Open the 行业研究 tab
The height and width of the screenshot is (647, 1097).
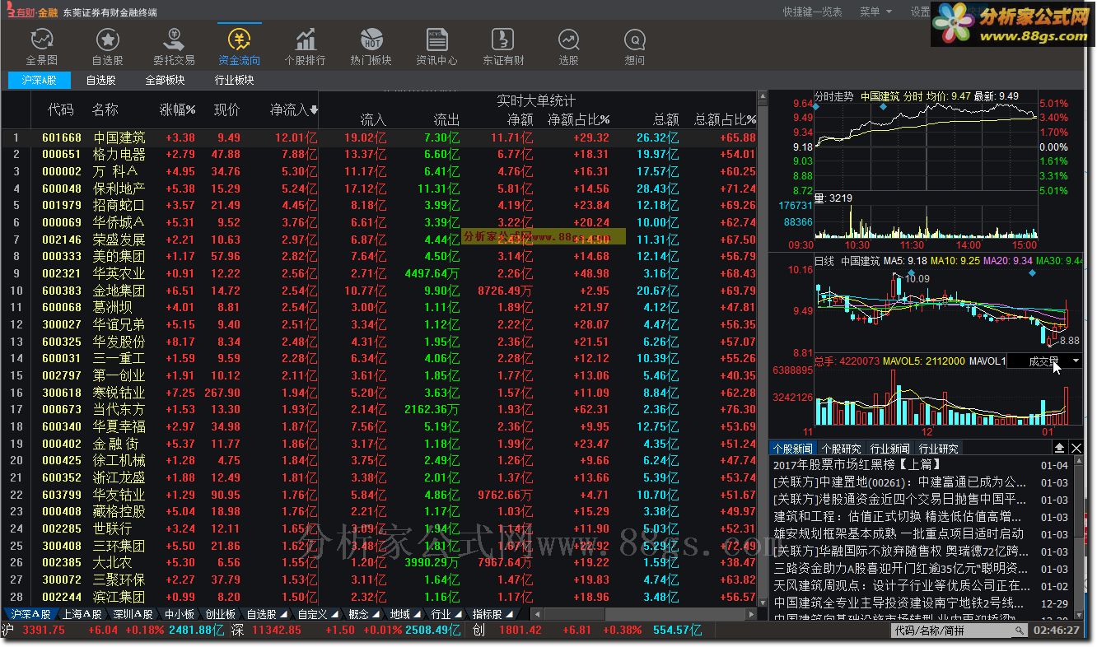click(x=938, y=449)
